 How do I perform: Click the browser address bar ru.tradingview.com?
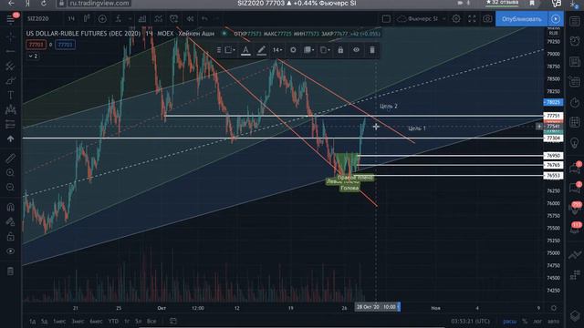pyautogui.click(x=99, y=4)
